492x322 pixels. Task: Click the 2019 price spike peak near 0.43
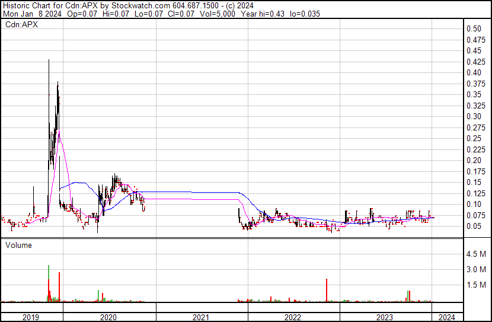[49, 61]
